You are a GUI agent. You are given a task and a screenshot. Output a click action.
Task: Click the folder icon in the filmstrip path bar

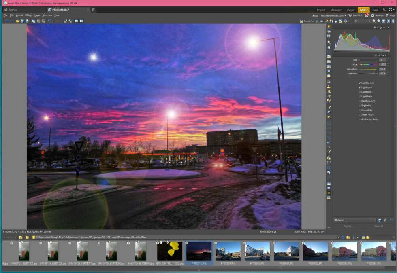tap(33, 237)
